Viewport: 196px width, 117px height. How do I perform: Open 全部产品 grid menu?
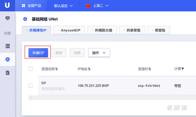(x=31, y=6)
